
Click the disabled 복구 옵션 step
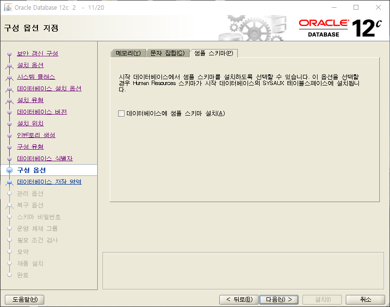tap(30, 205)
